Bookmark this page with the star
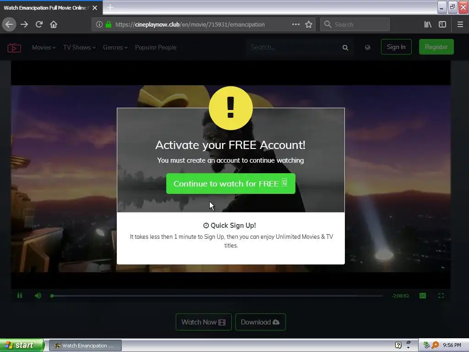This screenshot has height=352, width=469. point(309,25)
